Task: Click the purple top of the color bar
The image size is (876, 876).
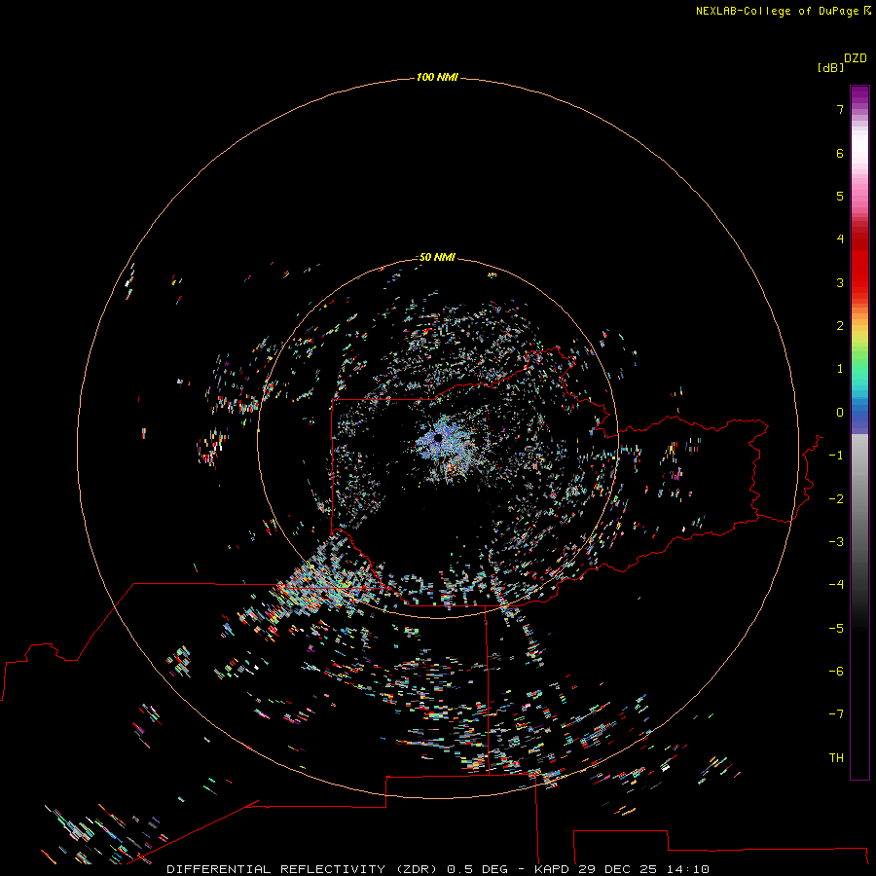Action: click(x=859, y=95)
